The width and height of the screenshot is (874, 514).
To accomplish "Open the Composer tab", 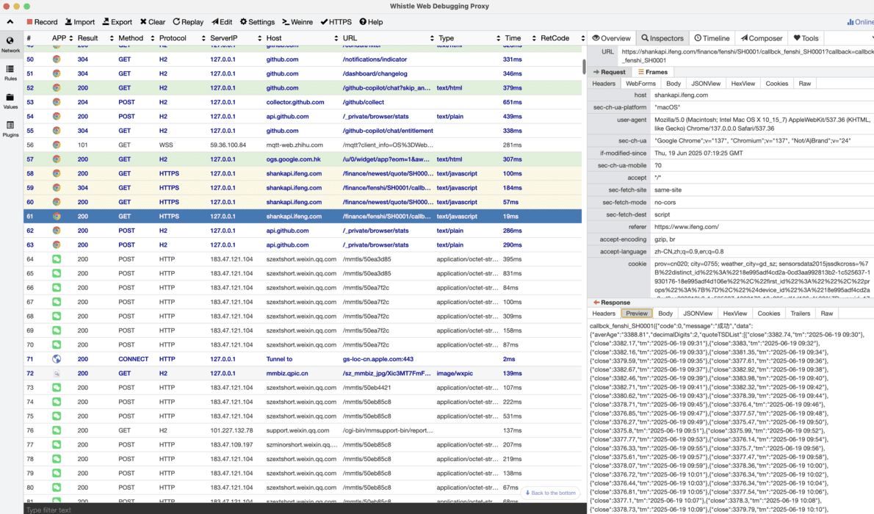I will [762, 38].
